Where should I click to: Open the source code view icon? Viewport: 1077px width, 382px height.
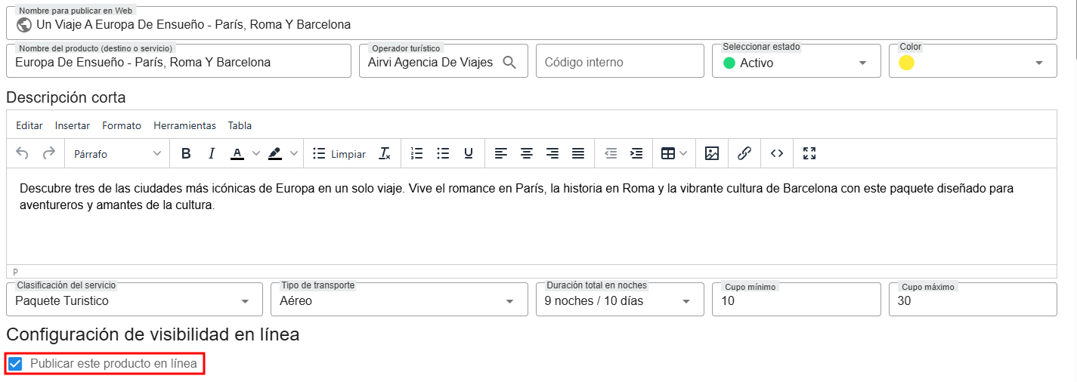(x=777, y=153)
